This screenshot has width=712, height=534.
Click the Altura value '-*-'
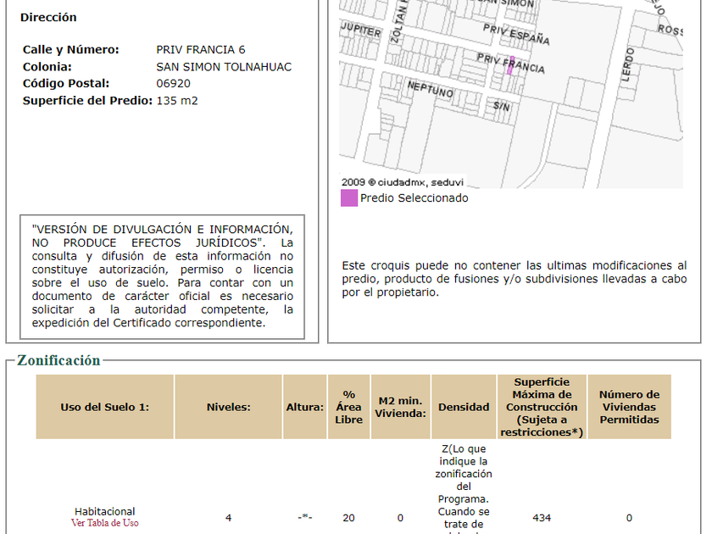pos(304,517)
